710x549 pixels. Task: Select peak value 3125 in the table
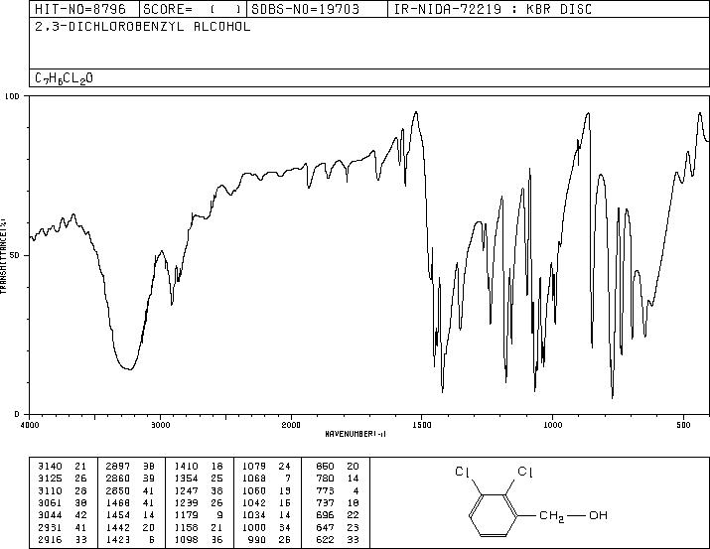pos(51,479)
